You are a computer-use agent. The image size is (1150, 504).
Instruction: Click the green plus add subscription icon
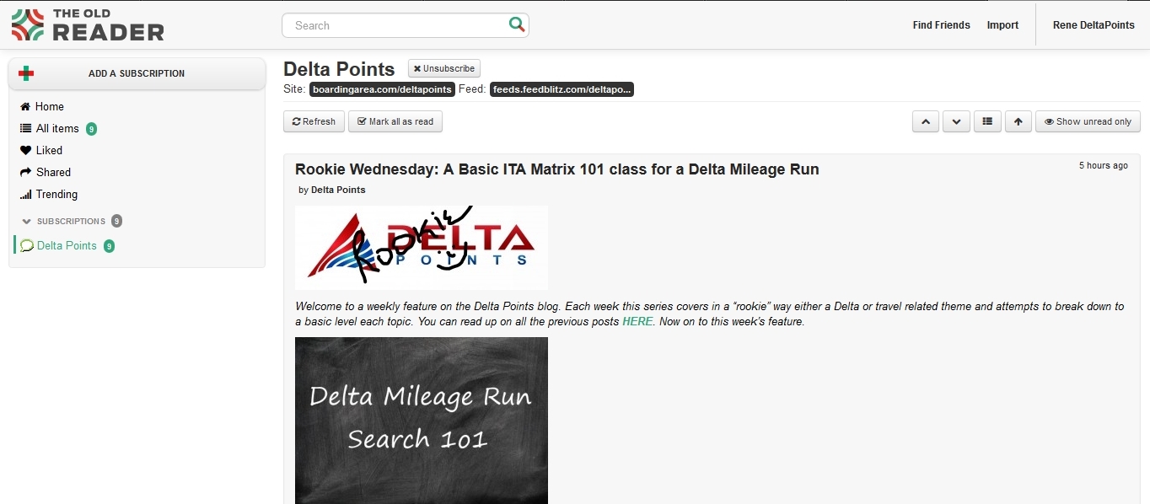(x=26, y=73)
